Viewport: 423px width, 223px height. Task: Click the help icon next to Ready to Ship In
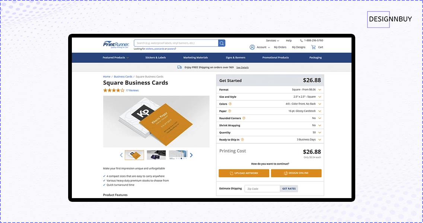tap(242, 139)
